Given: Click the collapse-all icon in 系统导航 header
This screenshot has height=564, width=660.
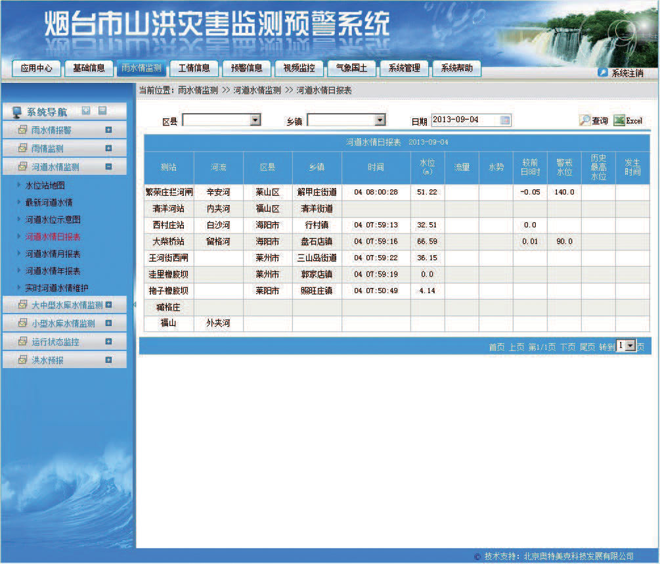Looking at the screenshot, I should [x=102, y=111].
